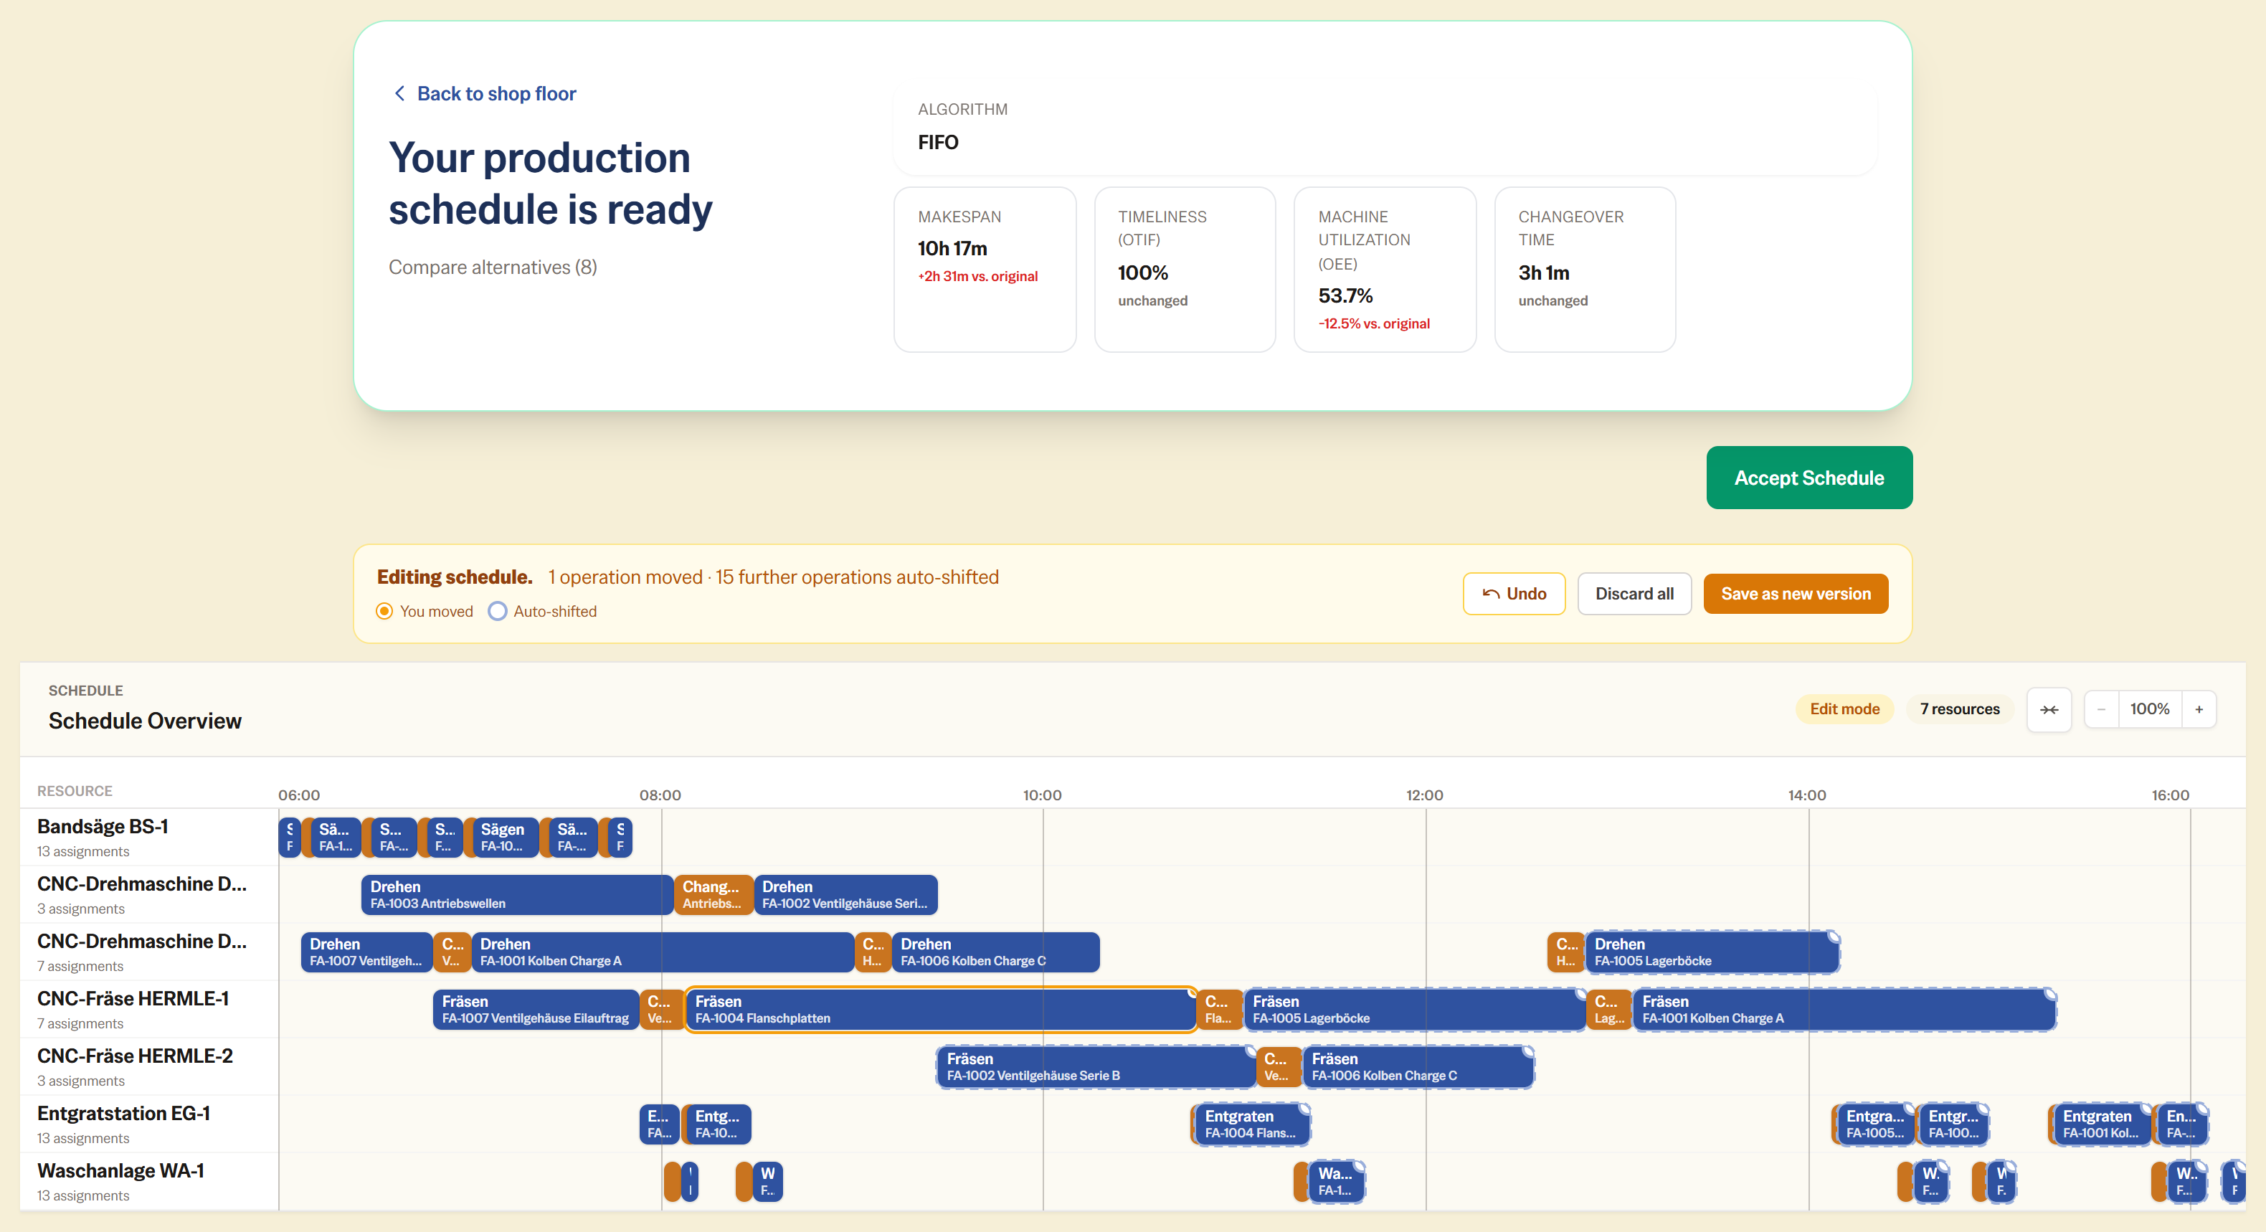Image resolution: width=2266 pixels, height=1232 pixels.
Task: Click Discard all button
Action: (1634, 594)
